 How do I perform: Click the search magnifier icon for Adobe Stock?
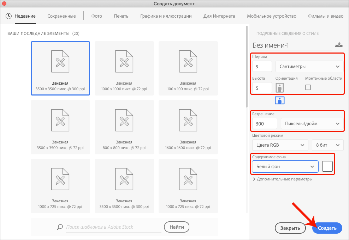(x=60, y=227)
